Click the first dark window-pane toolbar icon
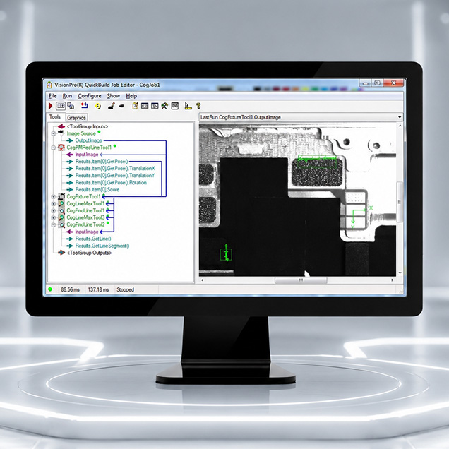Viewport: 449px width, 449px height. tap(145, 106)
